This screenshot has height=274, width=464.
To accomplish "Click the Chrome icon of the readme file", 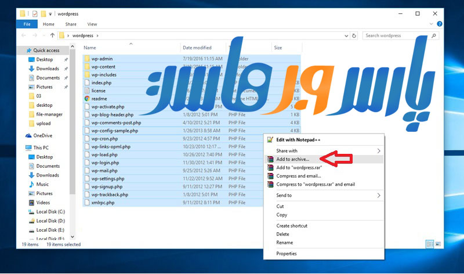I will [87, 99].
